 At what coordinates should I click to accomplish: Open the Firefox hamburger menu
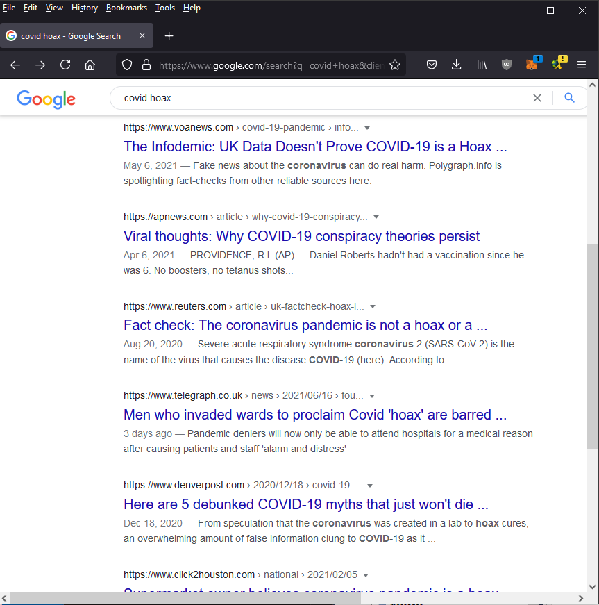click(x=582, y=65)
